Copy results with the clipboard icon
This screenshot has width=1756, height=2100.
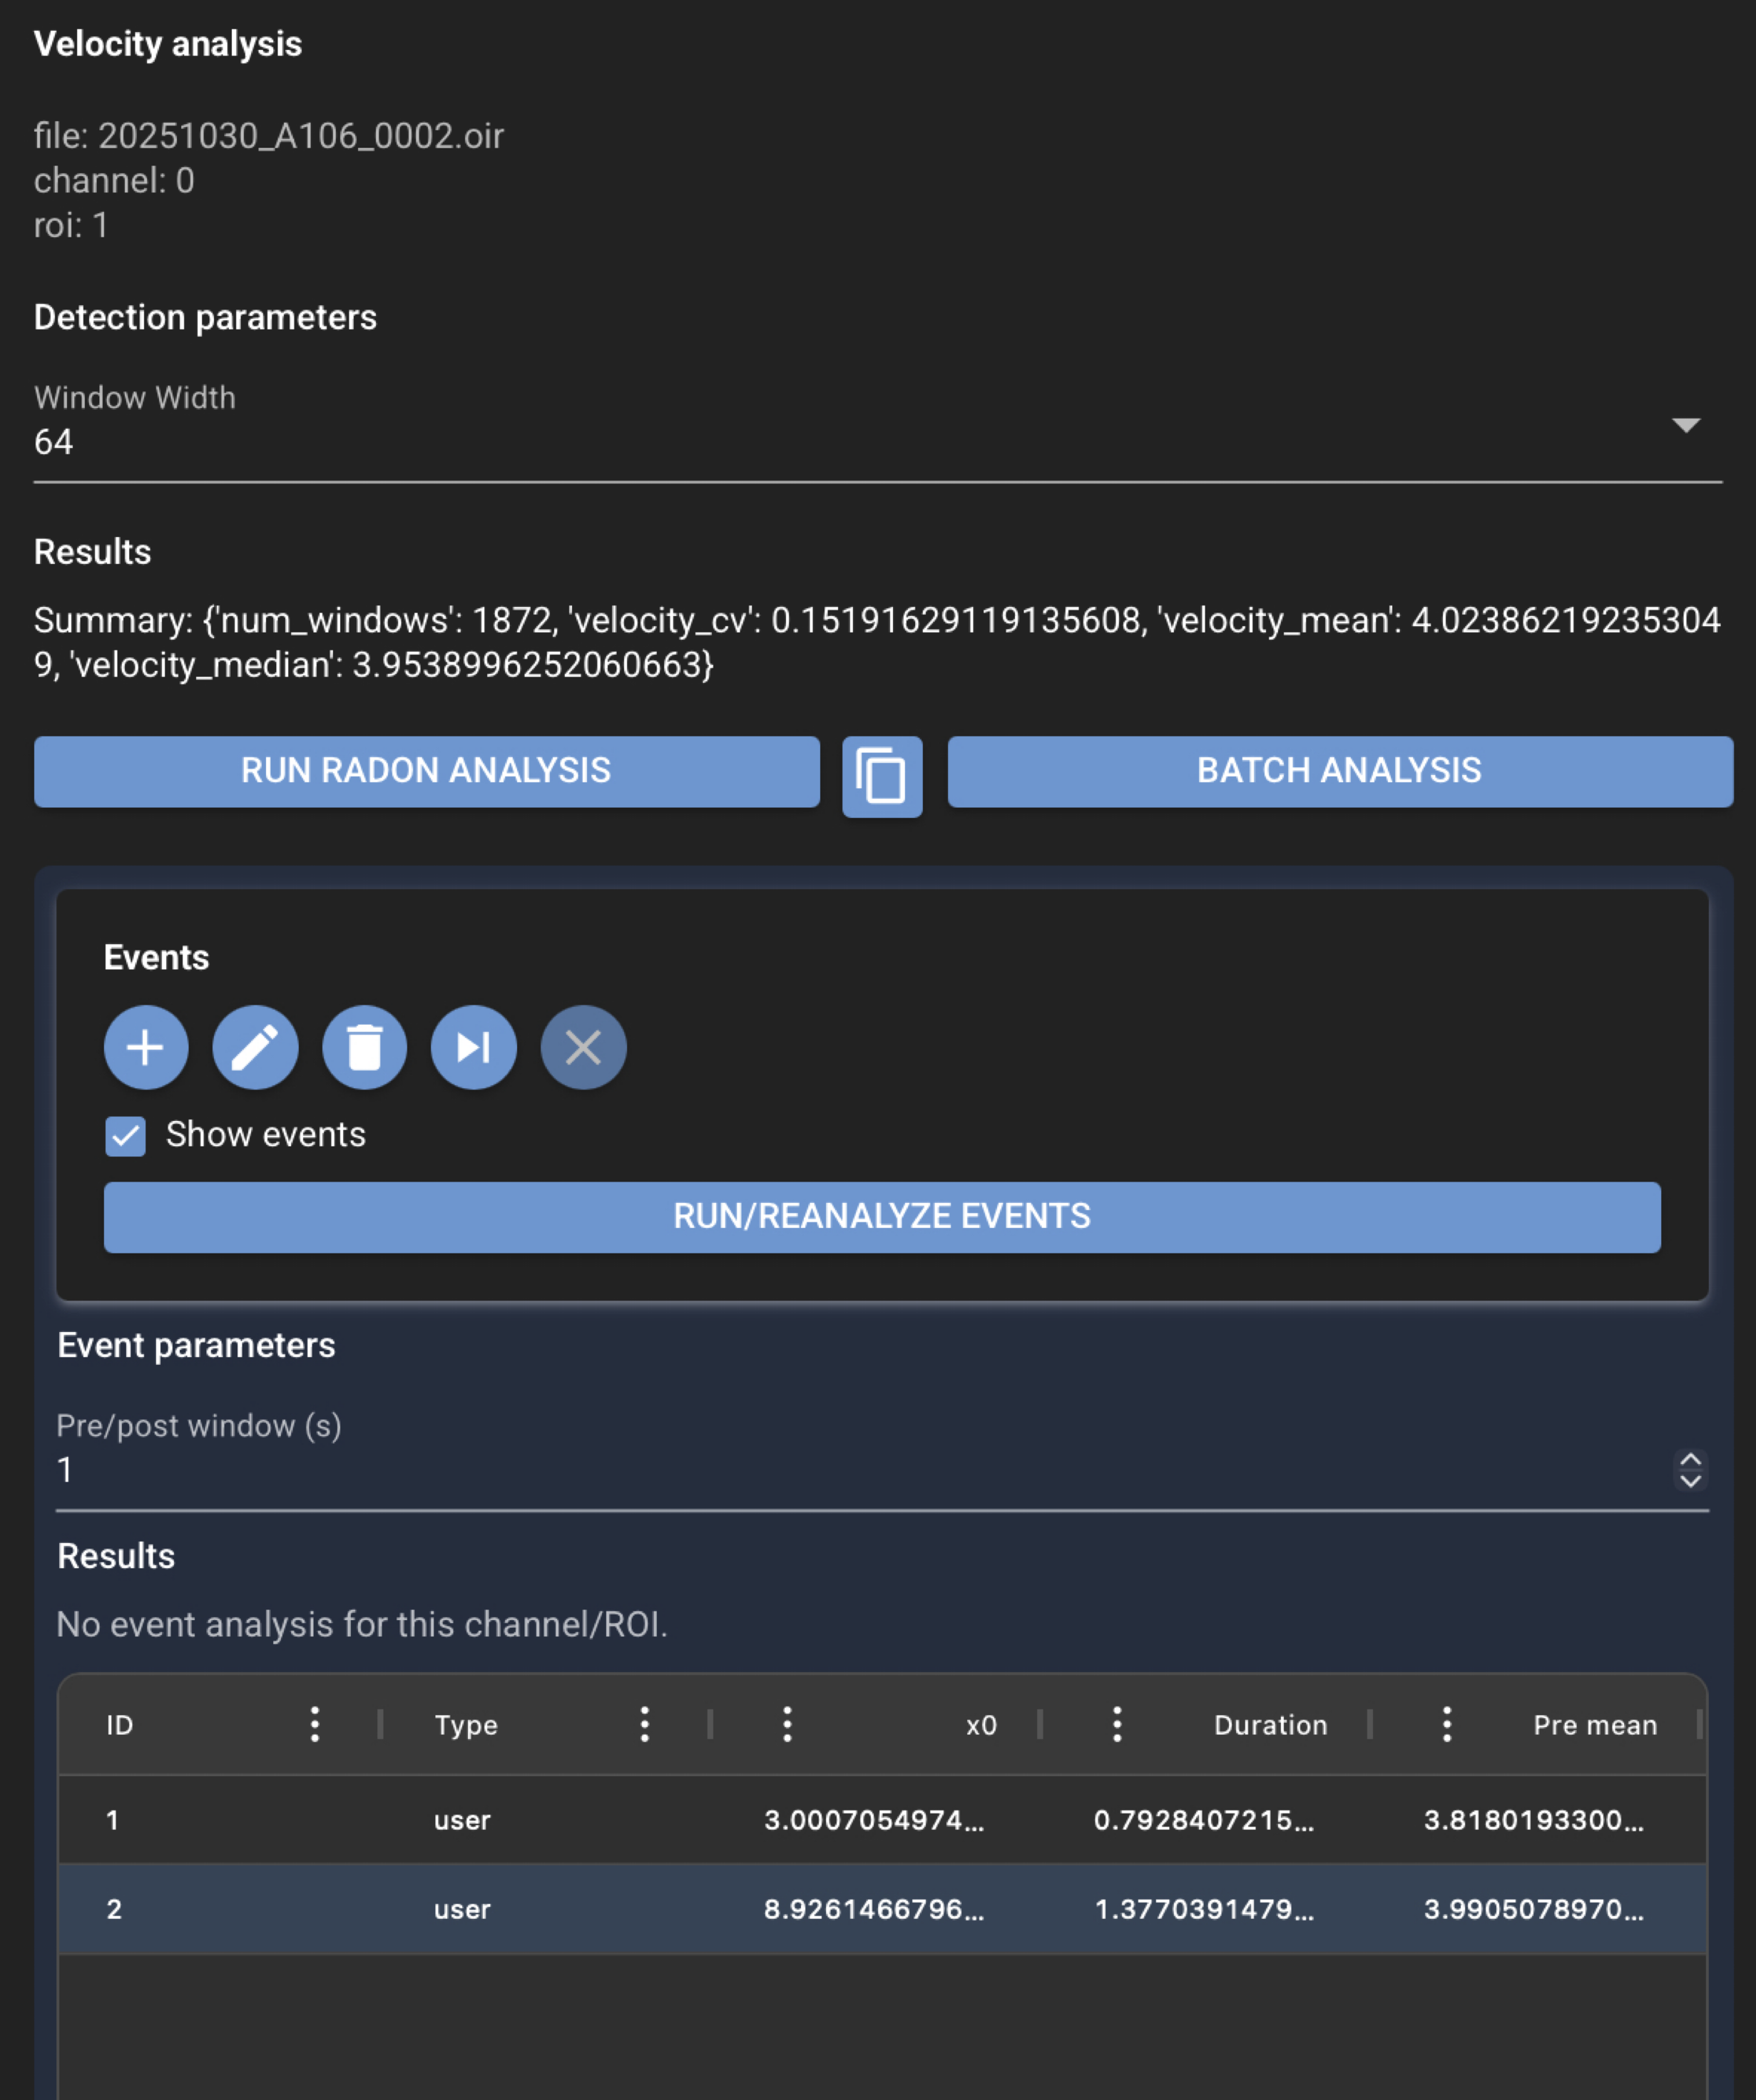click(x=882, y=777)
